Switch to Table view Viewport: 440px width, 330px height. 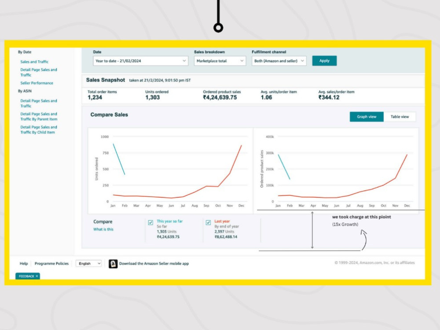(x=400, y=117)
